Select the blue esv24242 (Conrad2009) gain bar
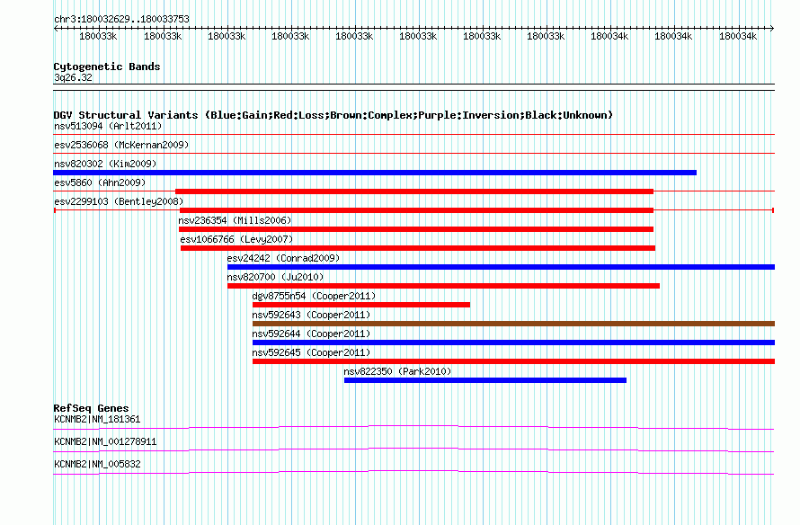 pos(501,267)
